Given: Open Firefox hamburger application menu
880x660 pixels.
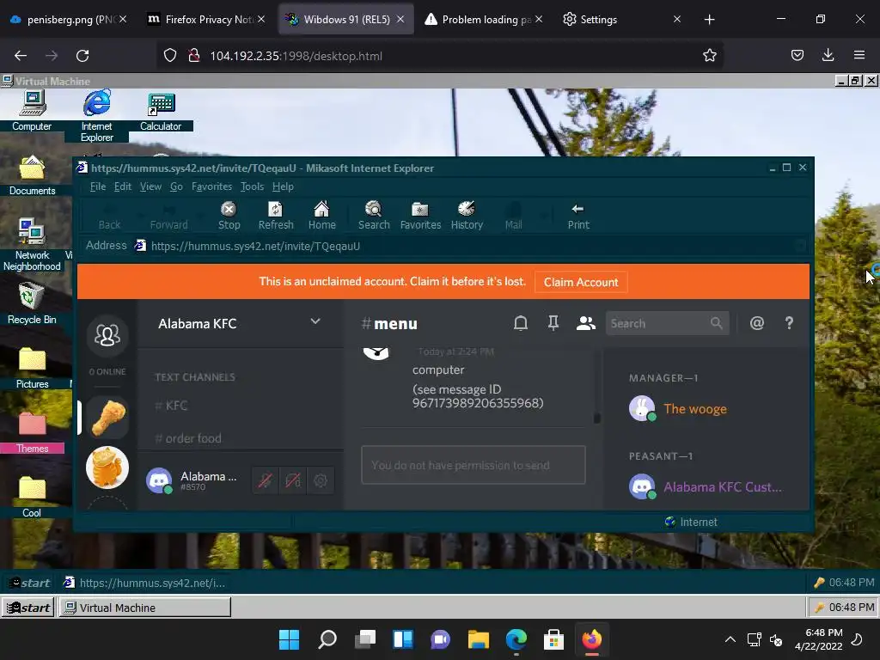Looking at the screenshot, I should pos(859,55).
